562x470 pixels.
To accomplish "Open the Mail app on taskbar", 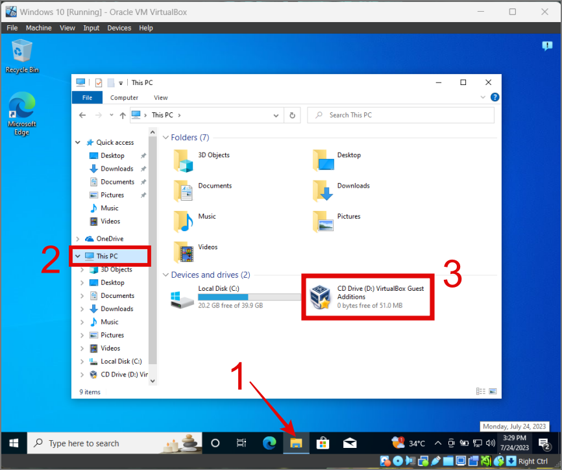I will (349, 443).
